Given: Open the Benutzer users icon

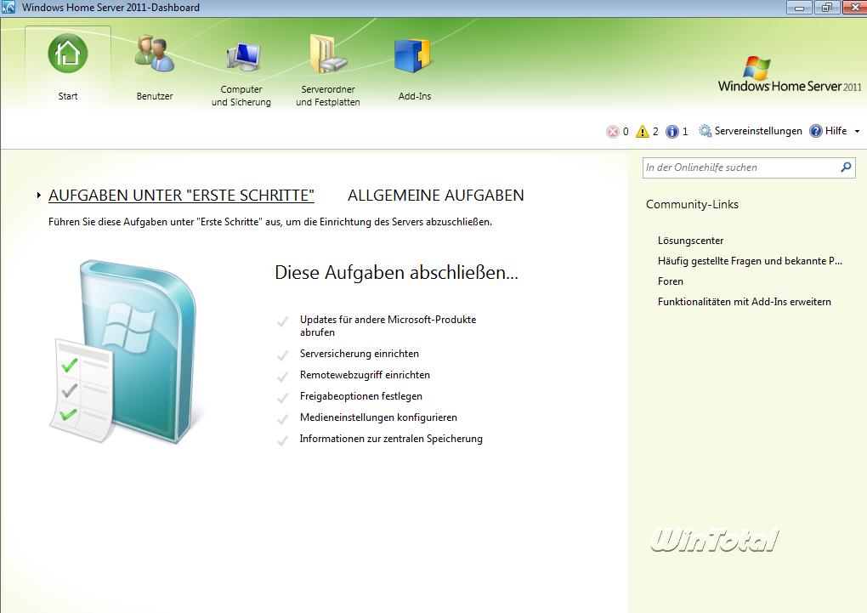Looking at the screenshot, I should 155,54.
